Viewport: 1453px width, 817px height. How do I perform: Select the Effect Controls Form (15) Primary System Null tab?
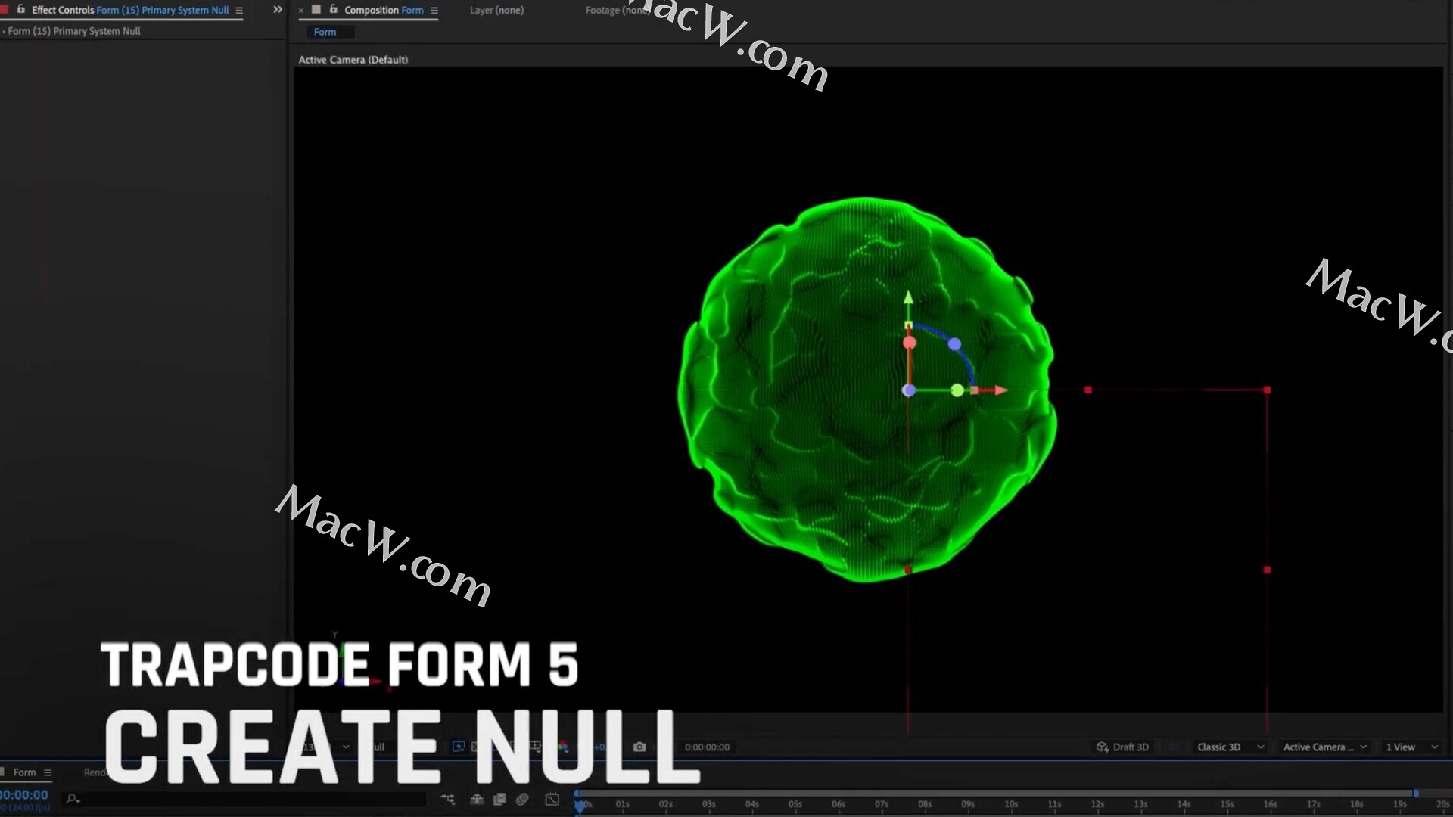(x=130, y=10)
